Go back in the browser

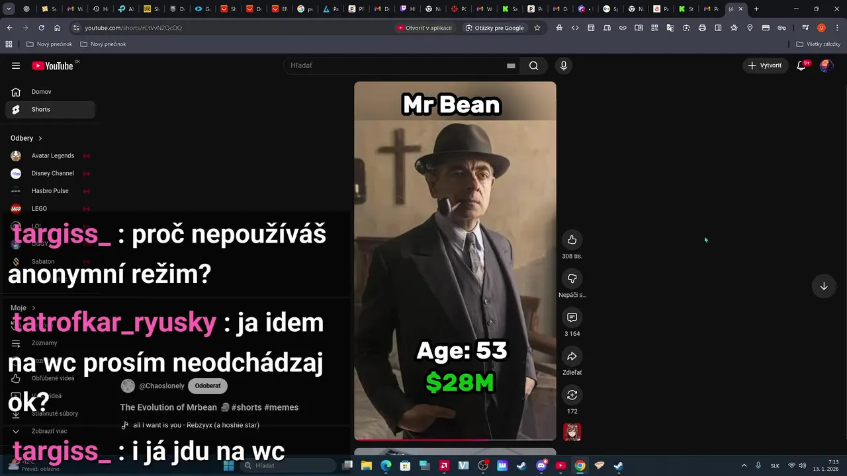tap(9, 28)
